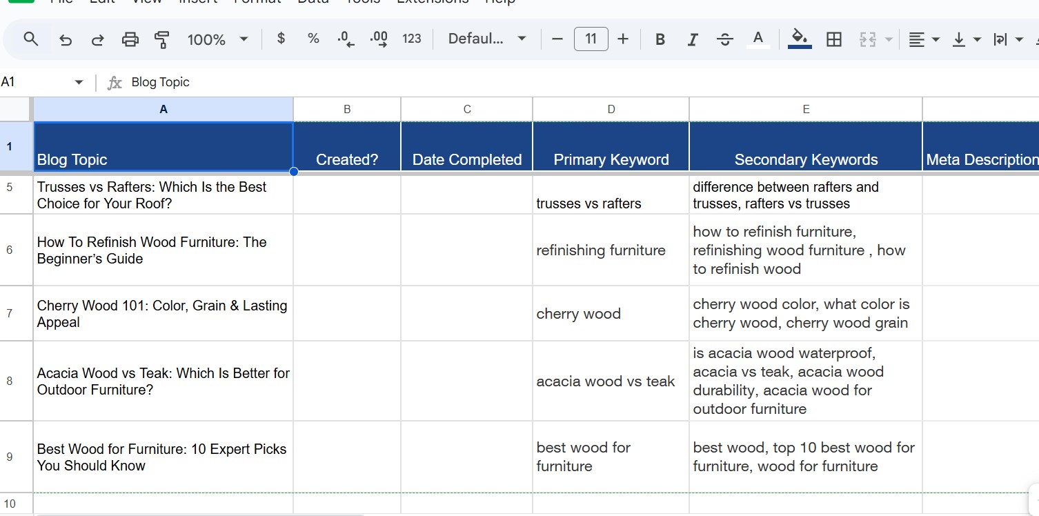Activate the paint format tool

point(162,39)
